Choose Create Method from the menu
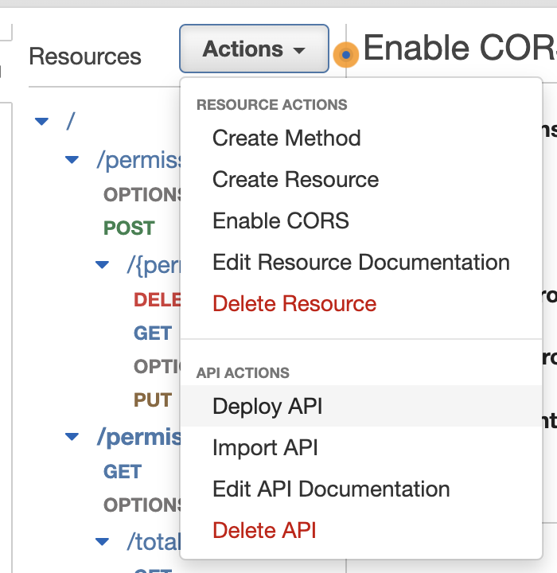557x573 pixels. 286,138
